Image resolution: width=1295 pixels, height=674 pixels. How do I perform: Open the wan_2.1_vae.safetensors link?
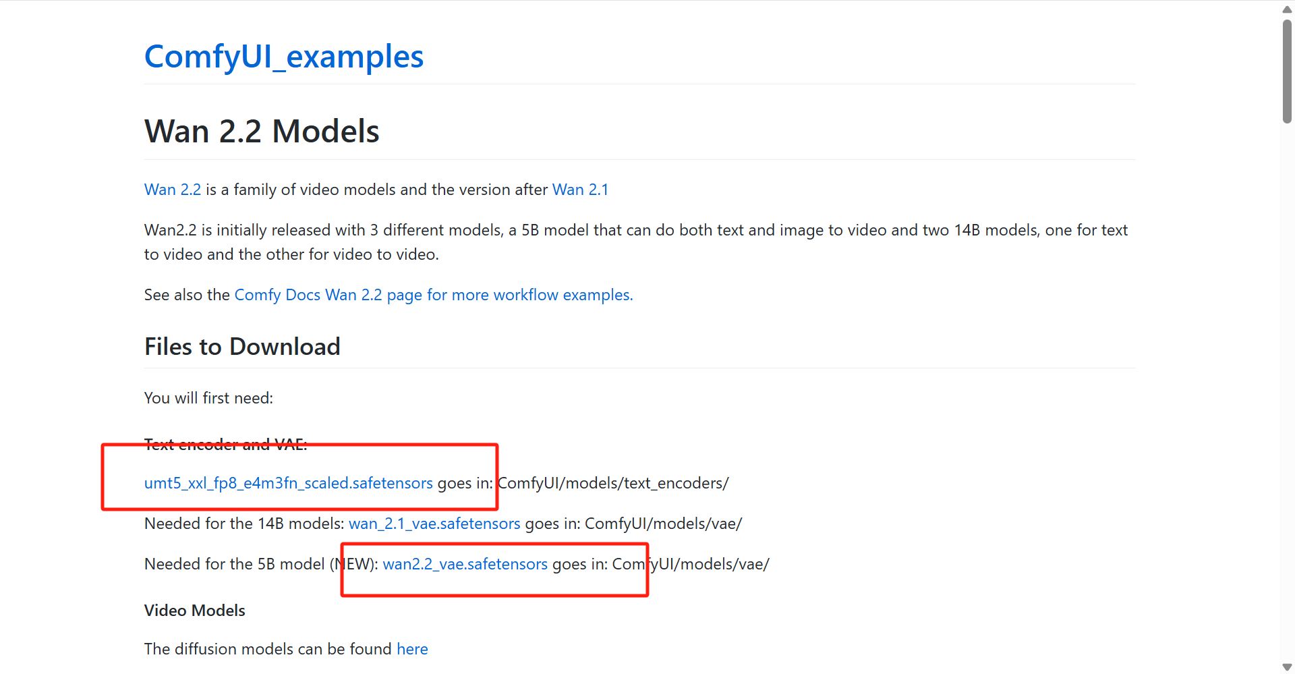434,524
